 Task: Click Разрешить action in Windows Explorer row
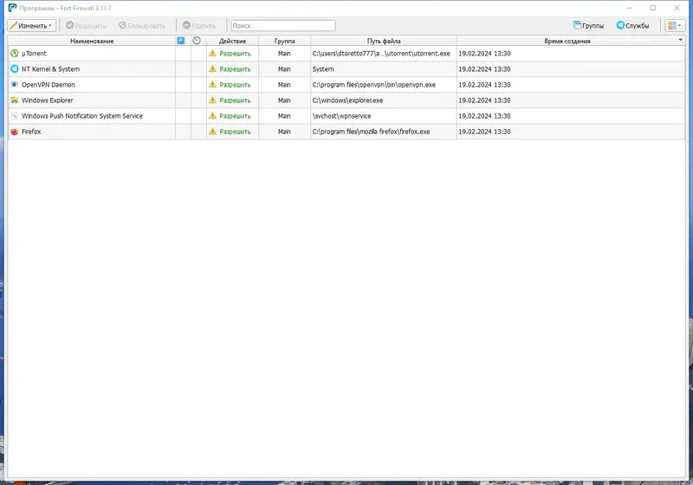(x=235, y=100)
